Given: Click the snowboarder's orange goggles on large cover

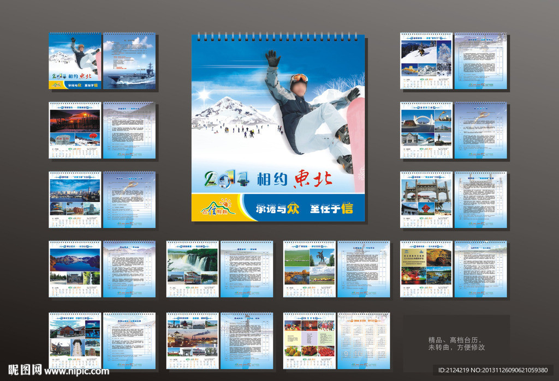Looking at the screenshot, I should click(299, 77).
